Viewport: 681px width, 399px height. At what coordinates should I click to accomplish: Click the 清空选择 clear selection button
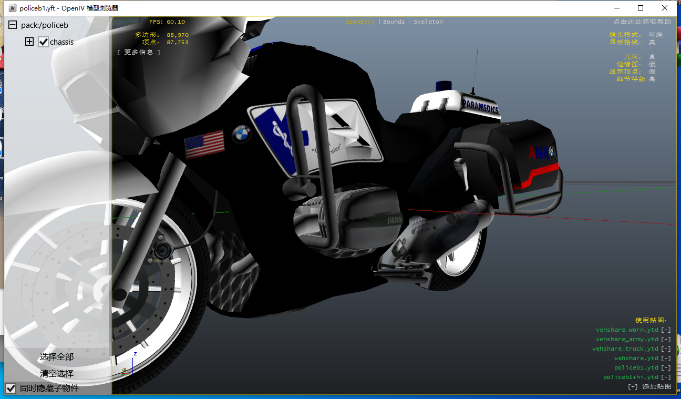(57, 374)
